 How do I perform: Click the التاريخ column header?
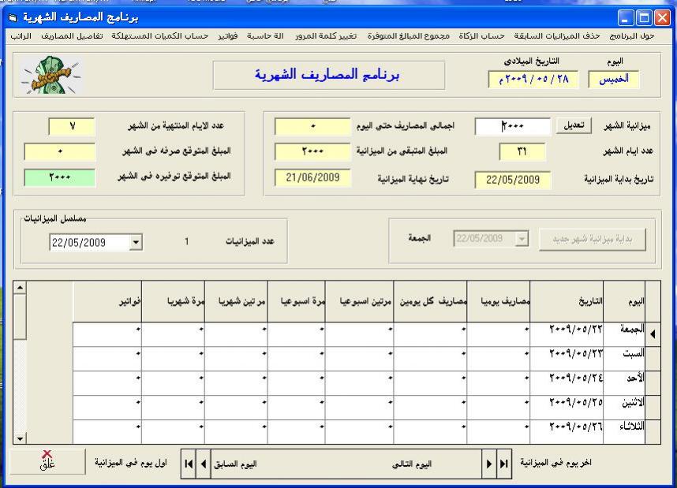[567, 302]
